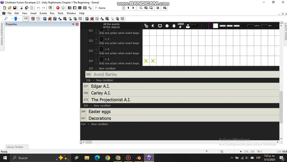Open the Run menu

pyautogui.click(x=52, y=13)
